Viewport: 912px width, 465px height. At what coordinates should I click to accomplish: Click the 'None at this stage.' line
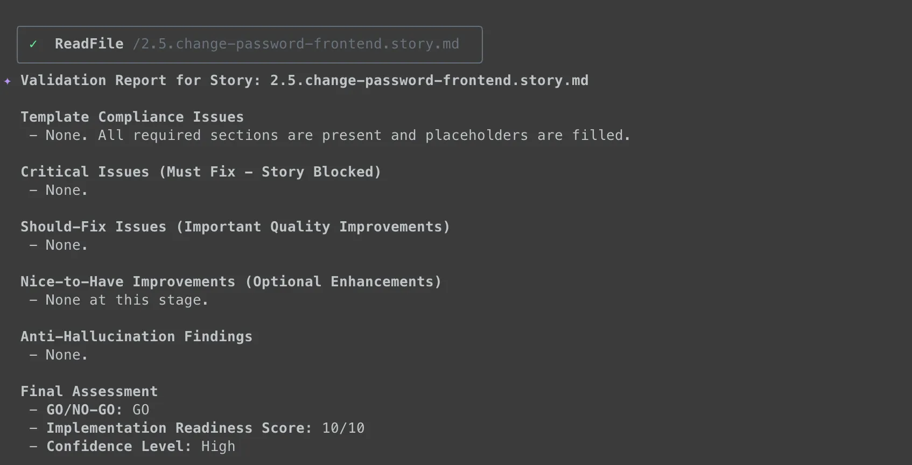[x=127, y=300]
